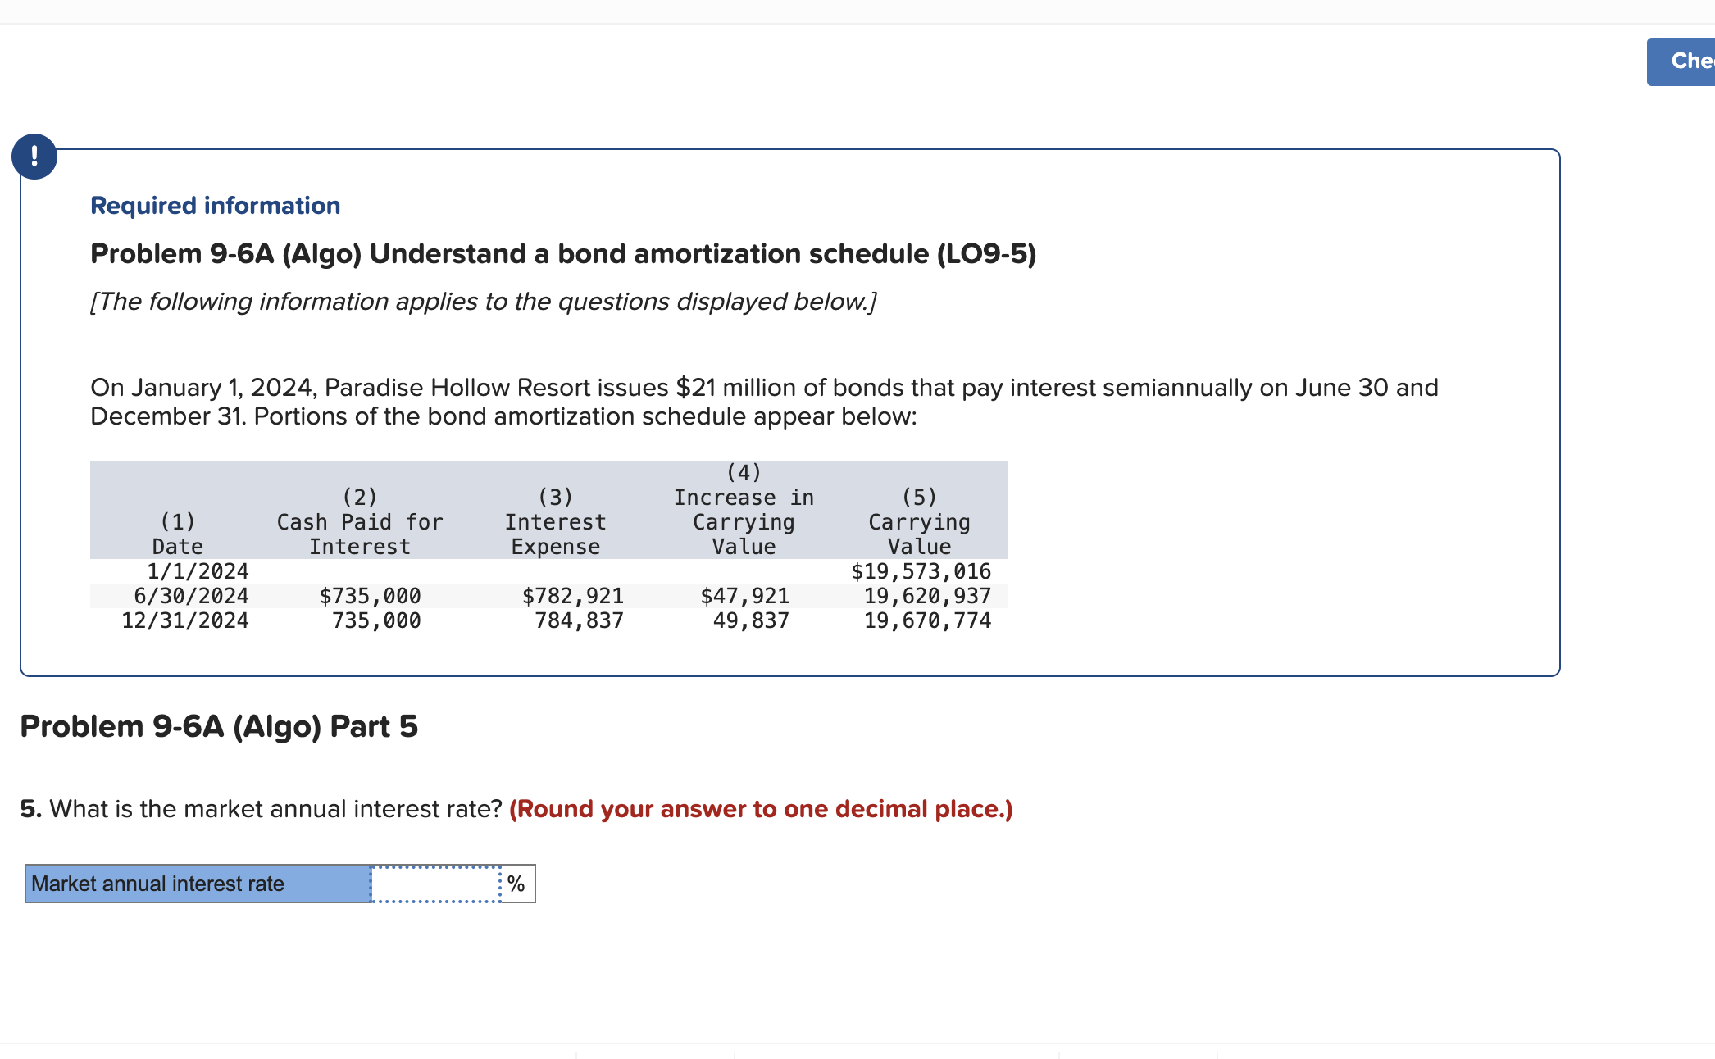Select the red rounding instruction text
This screenshot has width=1715, height=1059.
759,809
